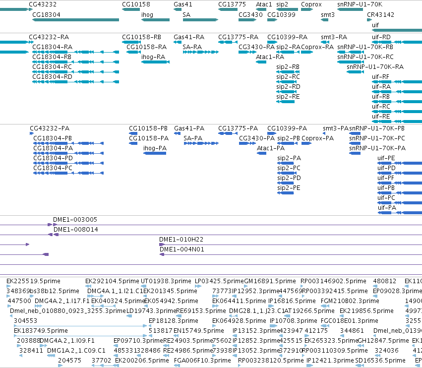Select the RP003146902.5prime EST label
The image size is (422, 368).
[333, 281]
